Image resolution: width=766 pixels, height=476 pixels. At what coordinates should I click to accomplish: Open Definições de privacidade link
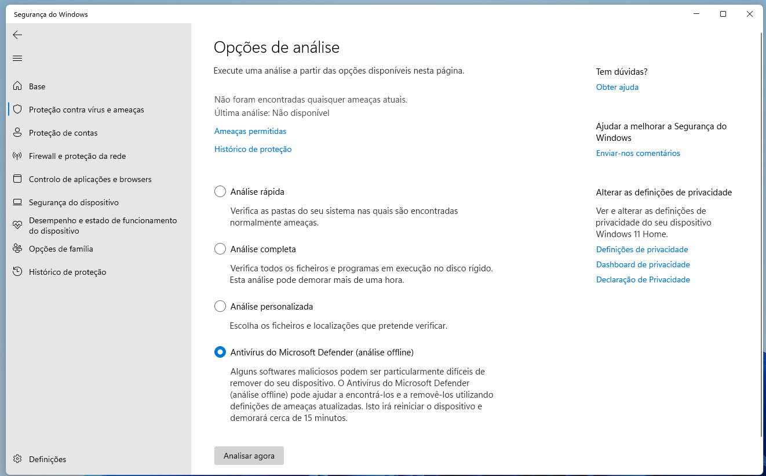tap(642, 249)
